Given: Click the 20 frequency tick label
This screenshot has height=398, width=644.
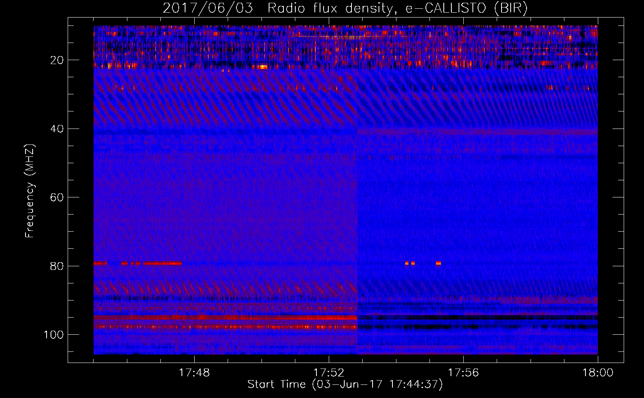Looking at the screenshot, I should point(57,60).
